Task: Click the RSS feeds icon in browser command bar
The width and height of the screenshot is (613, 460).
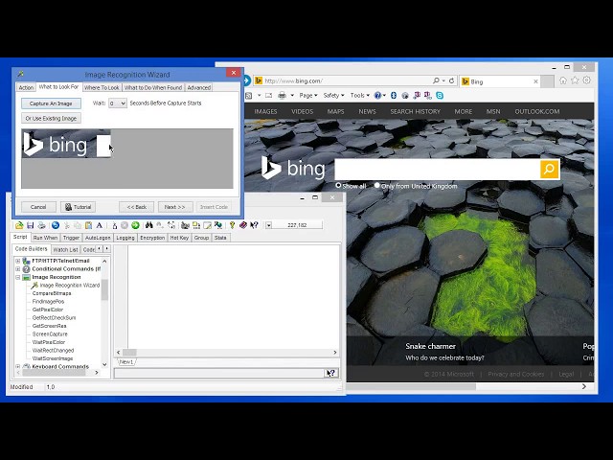Action: [x=249, y=96]
